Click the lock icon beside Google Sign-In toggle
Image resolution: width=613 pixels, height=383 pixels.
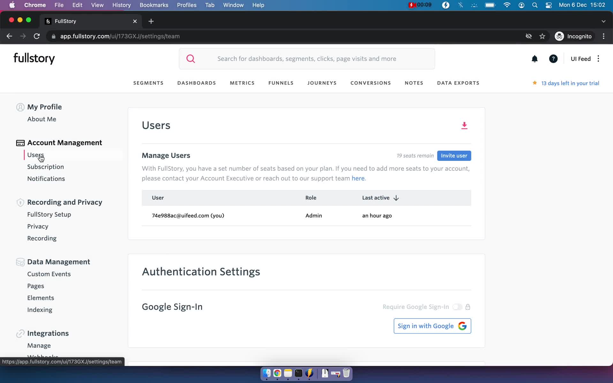[x=468, y=307]
